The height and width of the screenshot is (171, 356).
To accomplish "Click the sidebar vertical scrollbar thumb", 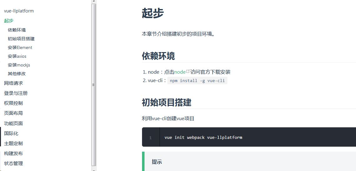I will click(94, 84).
